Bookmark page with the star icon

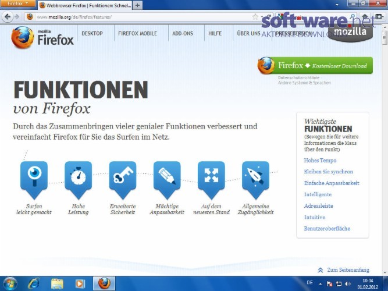point(255,17)
